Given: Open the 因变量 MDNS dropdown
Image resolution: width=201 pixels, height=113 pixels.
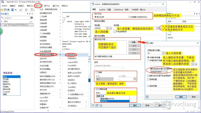Looking at the screenshot, I should pyautogui.click(x=107, y=28).
